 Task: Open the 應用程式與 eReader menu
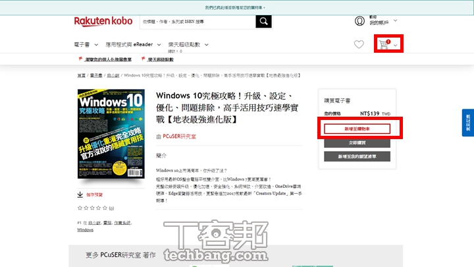[x=129, y=45]
